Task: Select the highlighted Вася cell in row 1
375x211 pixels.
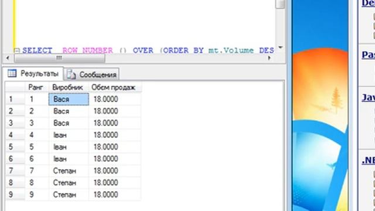Action: coord(69,99)
